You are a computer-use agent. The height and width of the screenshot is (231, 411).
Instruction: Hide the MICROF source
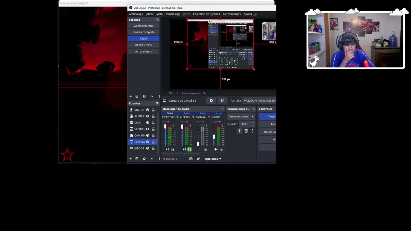(148, 110)
